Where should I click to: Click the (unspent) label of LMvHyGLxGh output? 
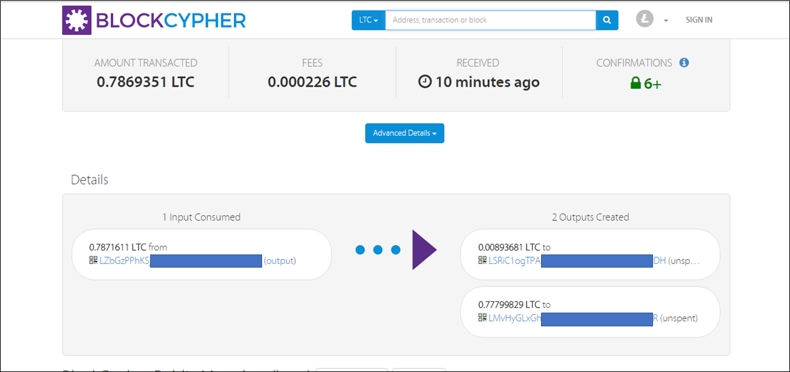click(679, 318)
